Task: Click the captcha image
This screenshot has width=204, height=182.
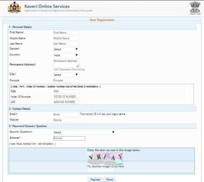Action: [105, 159]
